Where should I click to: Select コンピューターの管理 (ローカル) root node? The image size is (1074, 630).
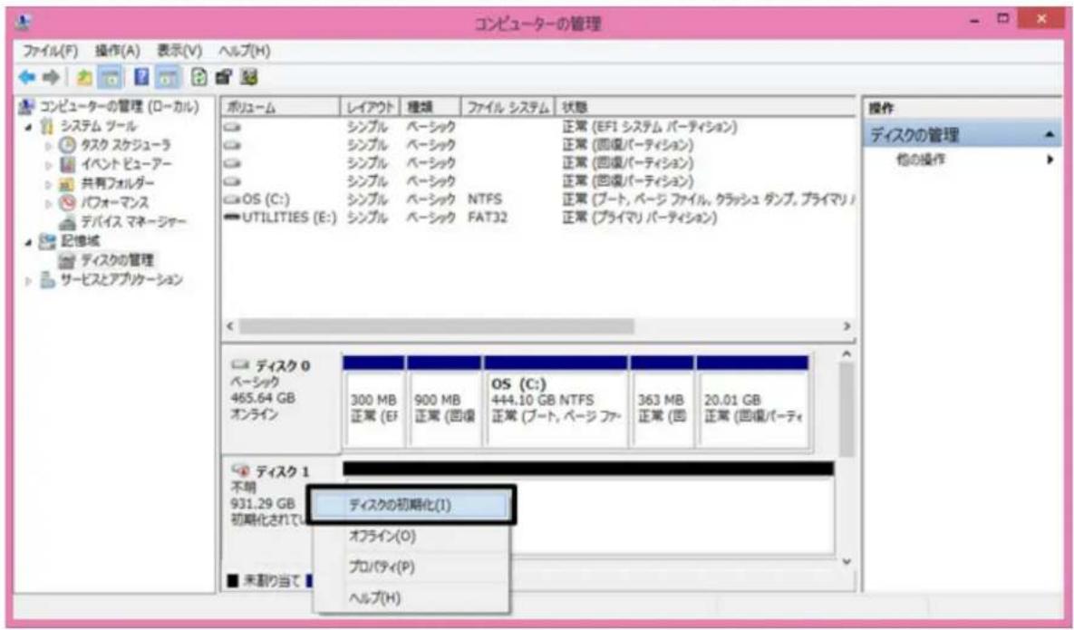[x=119, y=107]
